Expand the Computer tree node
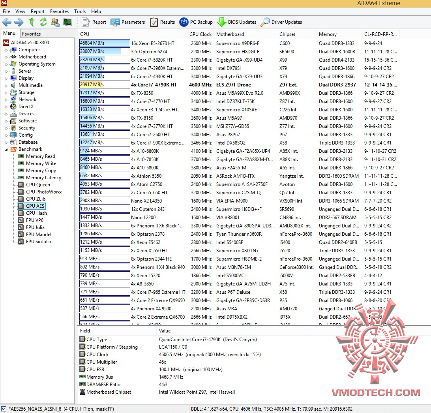The image size is (431, 413). [7, 50]
